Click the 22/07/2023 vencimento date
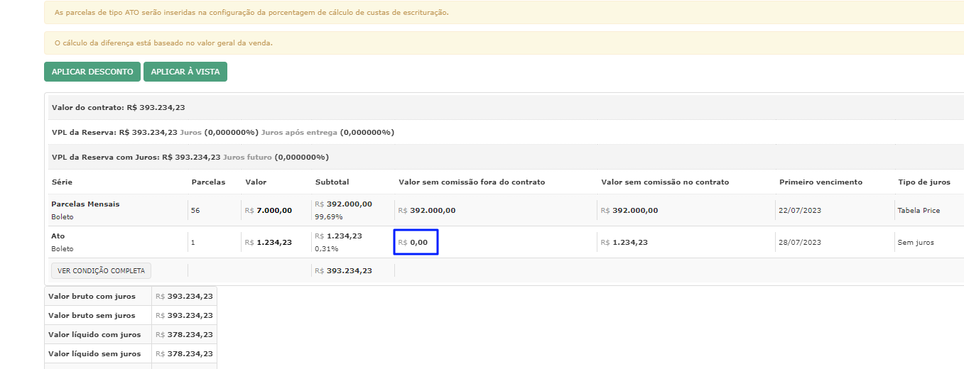The image size is (964, 369). [x=800, y=210]
